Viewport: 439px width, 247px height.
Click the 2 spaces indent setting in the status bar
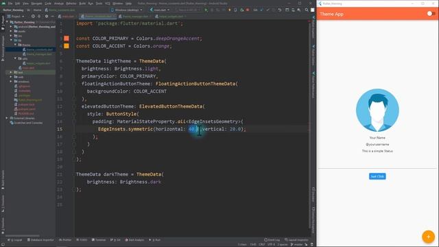pos(283,244)
